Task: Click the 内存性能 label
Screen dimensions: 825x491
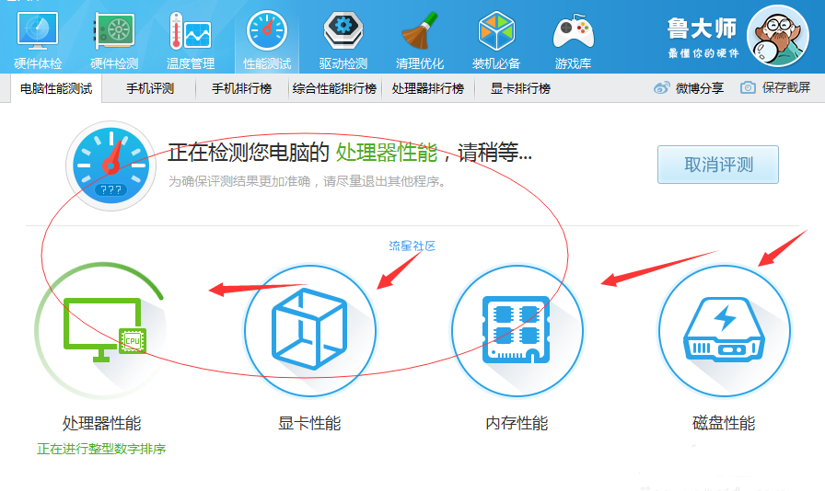Action: point(517,423)
